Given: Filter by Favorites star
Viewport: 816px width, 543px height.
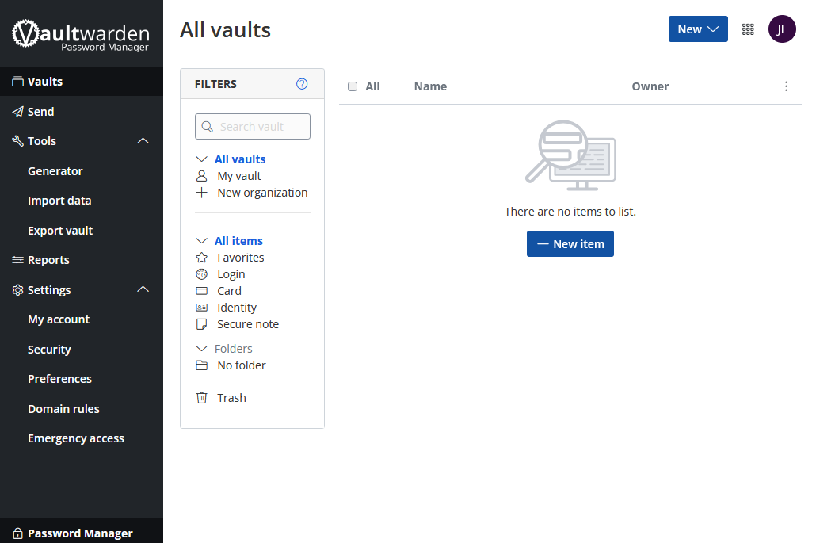Looking at the screenshot, I should 240,258.
